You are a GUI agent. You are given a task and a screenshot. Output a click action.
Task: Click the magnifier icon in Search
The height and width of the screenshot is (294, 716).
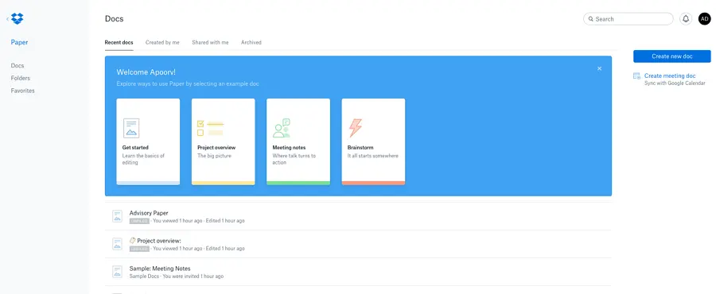pyautogui.click(x=591, y=19)
